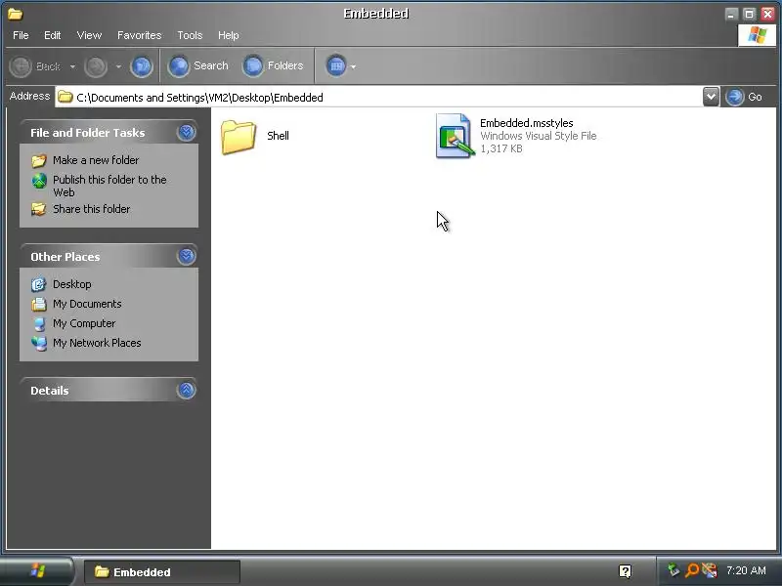Image resolution: width=782 pixels, height=586 pixels.
Task: Open the Help menu
Action: click(228, 35)
